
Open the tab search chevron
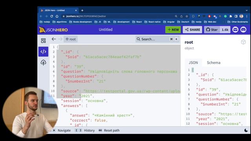pyautogui.click(x=247, y=11)
